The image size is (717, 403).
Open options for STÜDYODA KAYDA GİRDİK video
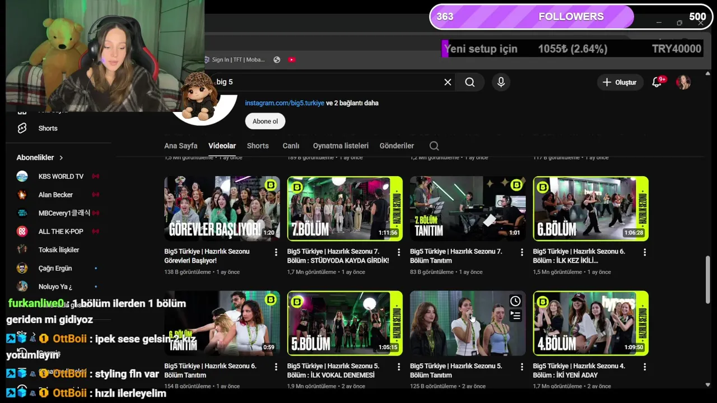tap(399, 252)
